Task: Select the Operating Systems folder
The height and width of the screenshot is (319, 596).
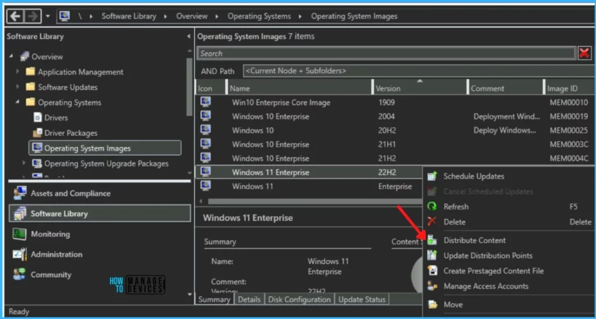Action: coord(63,102)
